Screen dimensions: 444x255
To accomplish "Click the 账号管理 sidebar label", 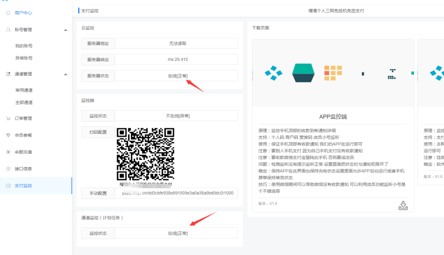I will pyautogui.click(x=23, y=30).
